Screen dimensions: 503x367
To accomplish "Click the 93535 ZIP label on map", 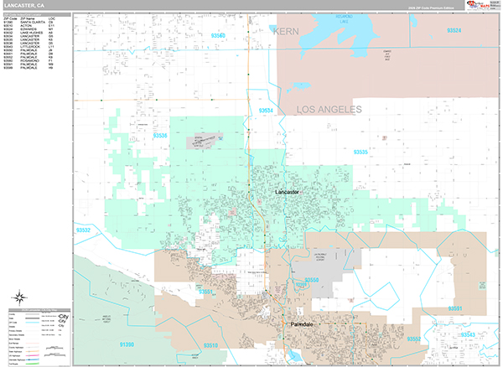I will (360, 152).
